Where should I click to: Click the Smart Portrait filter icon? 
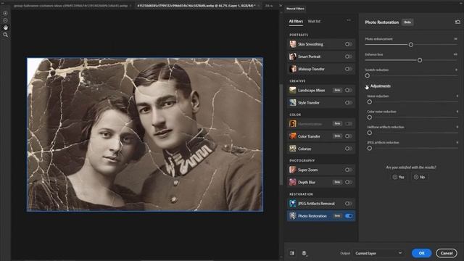click(x=293, y=57)
